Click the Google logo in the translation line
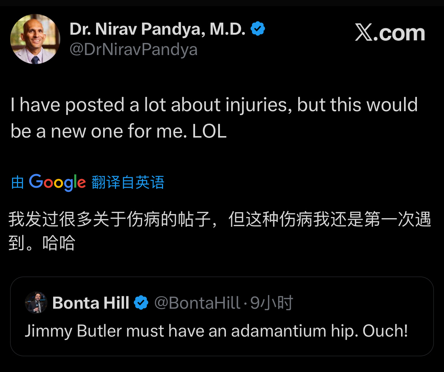Viewport: 444px width, 372px height. 57,182
